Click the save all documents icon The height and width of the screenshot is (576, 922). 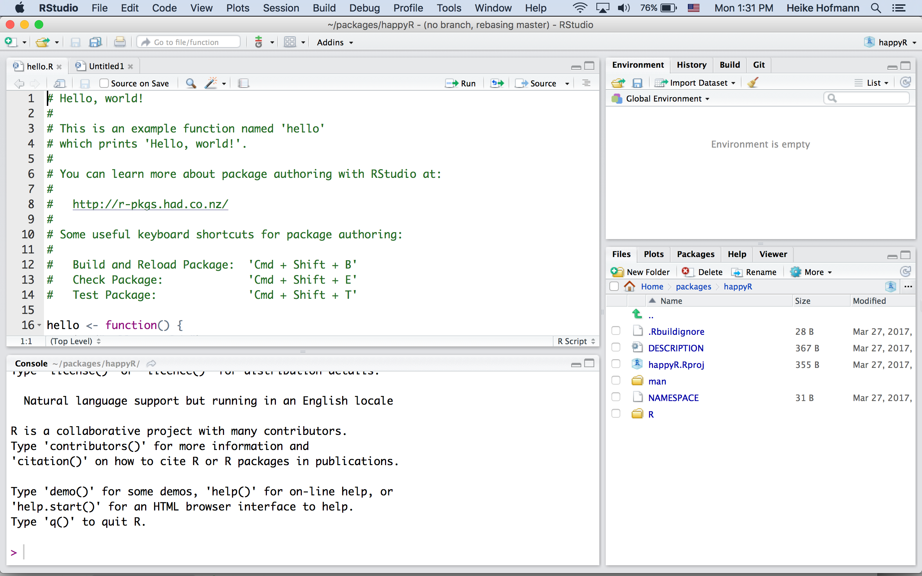tap(95, 42)
